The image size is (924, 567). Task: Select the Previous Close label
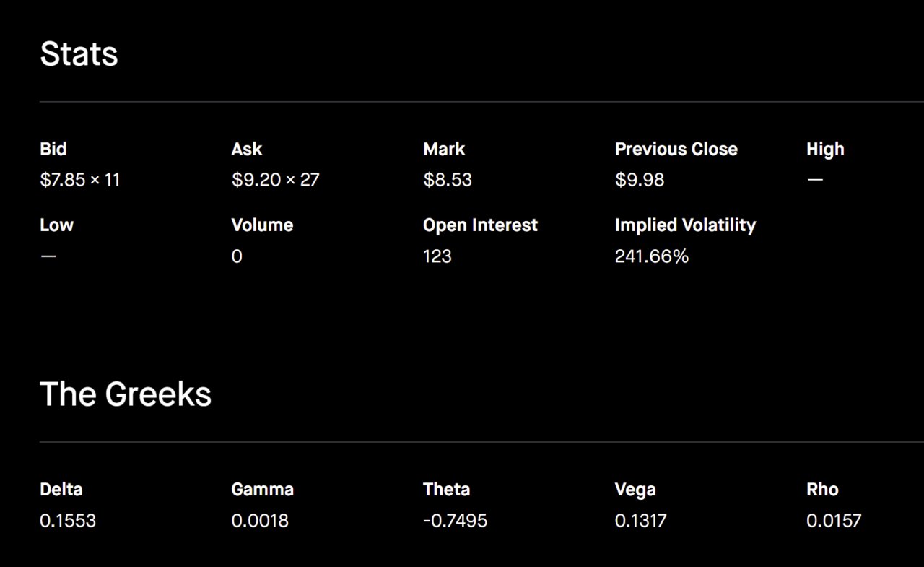coord(676,150)
